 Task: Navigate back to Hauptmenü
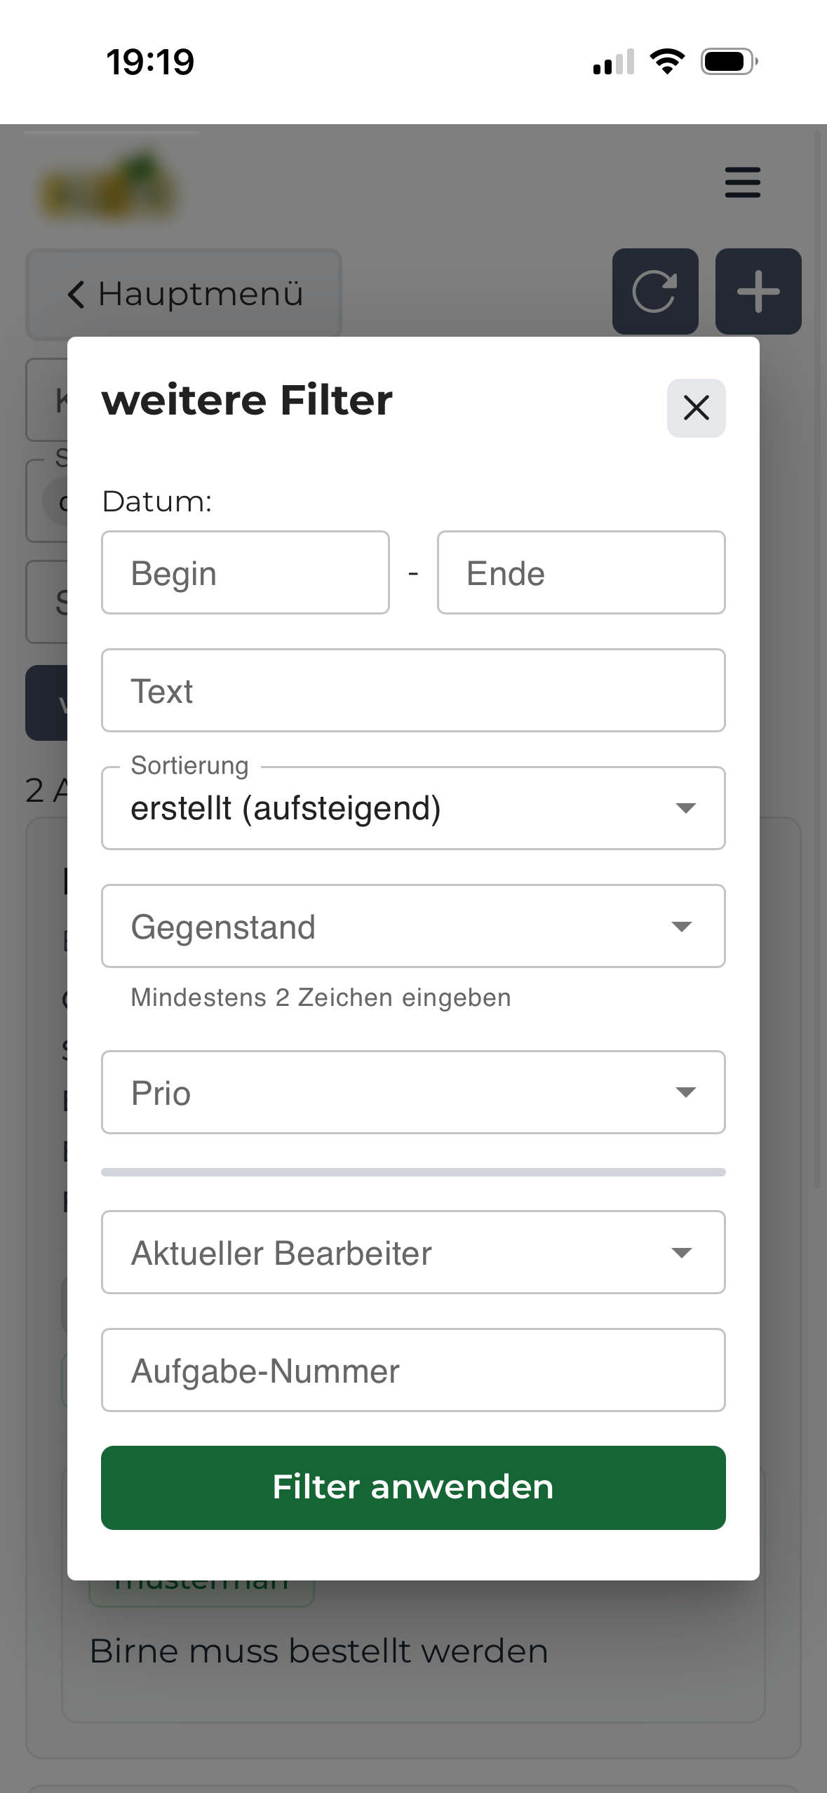pos(182,294)
